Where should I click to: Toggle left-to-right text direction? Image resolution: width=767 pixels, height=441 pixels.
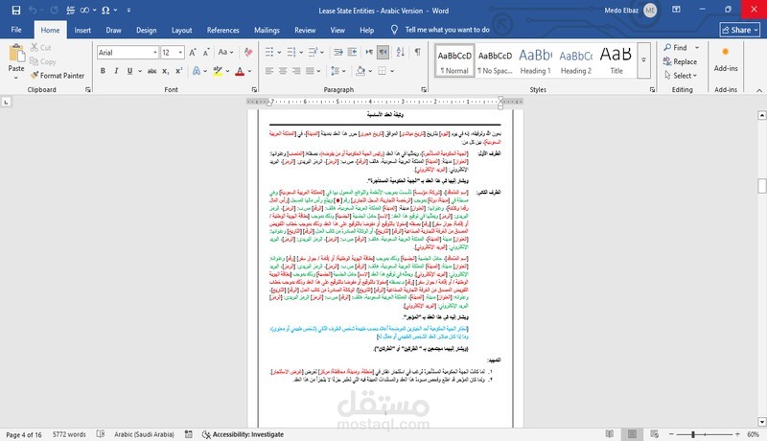(369, 52)
